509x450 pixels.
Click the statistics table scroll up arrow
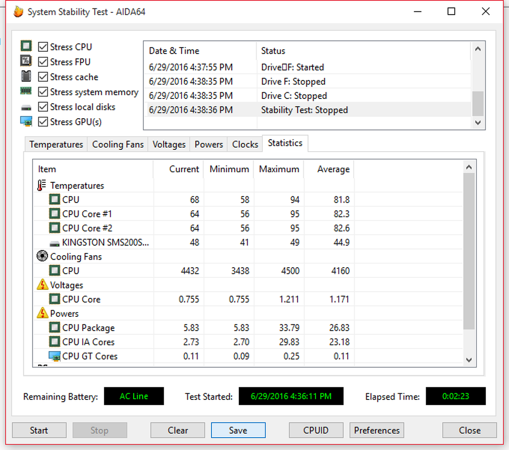pos(469,167)
